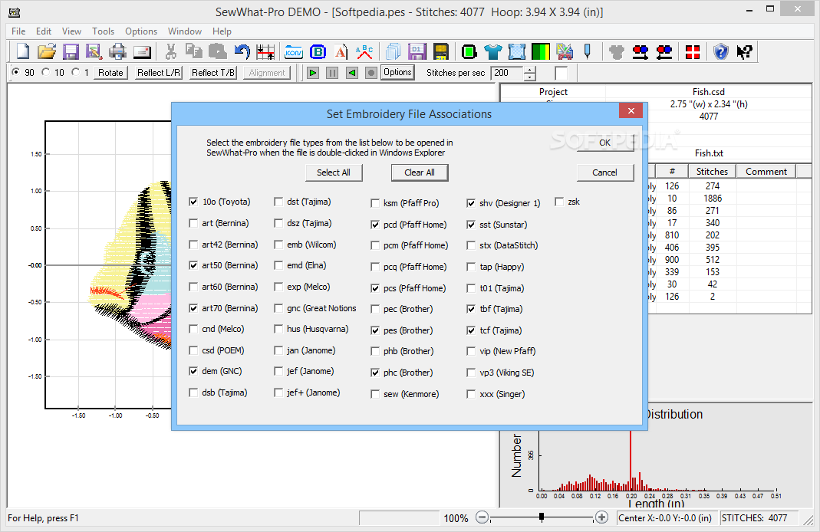
Task: Click the D1 floppy disk icon
Action: tap(417, 51)
